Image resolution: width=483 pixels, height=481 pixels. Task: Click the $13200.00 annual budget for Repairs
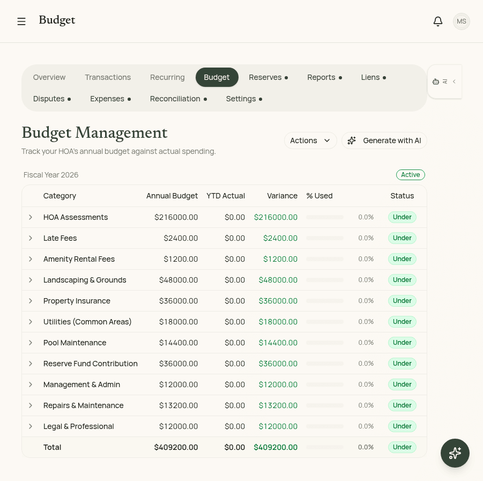click(179, 405)
